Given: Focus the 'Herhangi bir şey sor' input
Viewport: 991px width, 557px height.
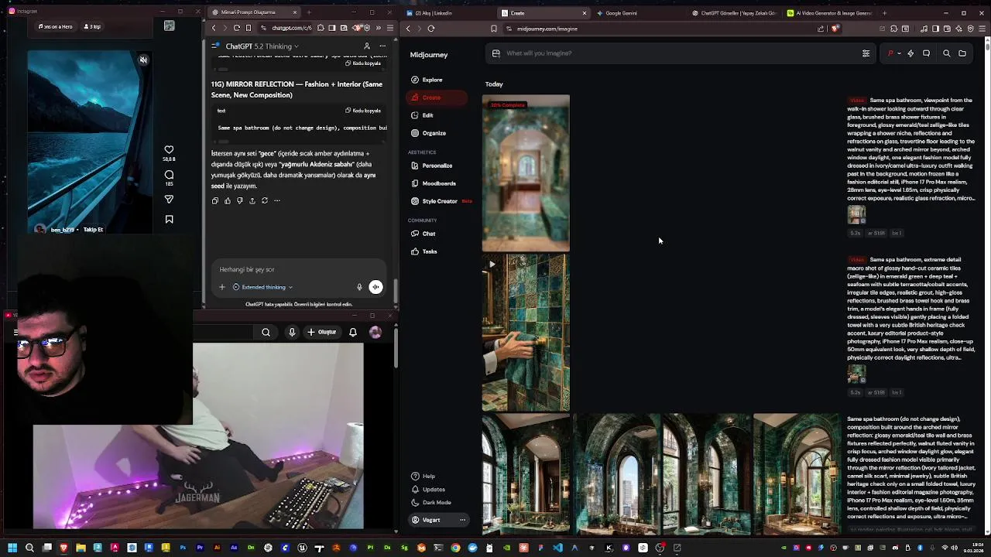Looking at the screenshot, I should point(298,269).
